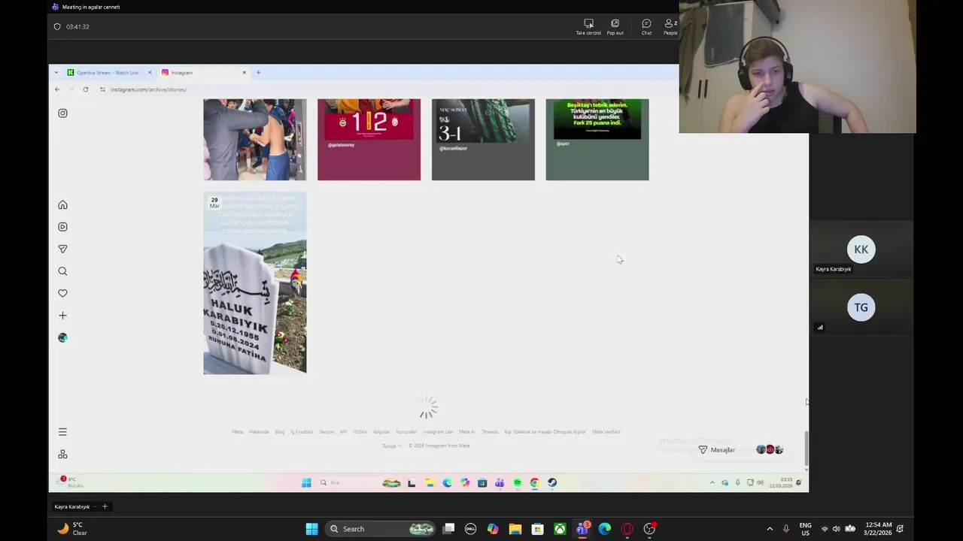Open a new browser tab with plus button
Viewport: 963px width, 541px height.
click(258, 73)
